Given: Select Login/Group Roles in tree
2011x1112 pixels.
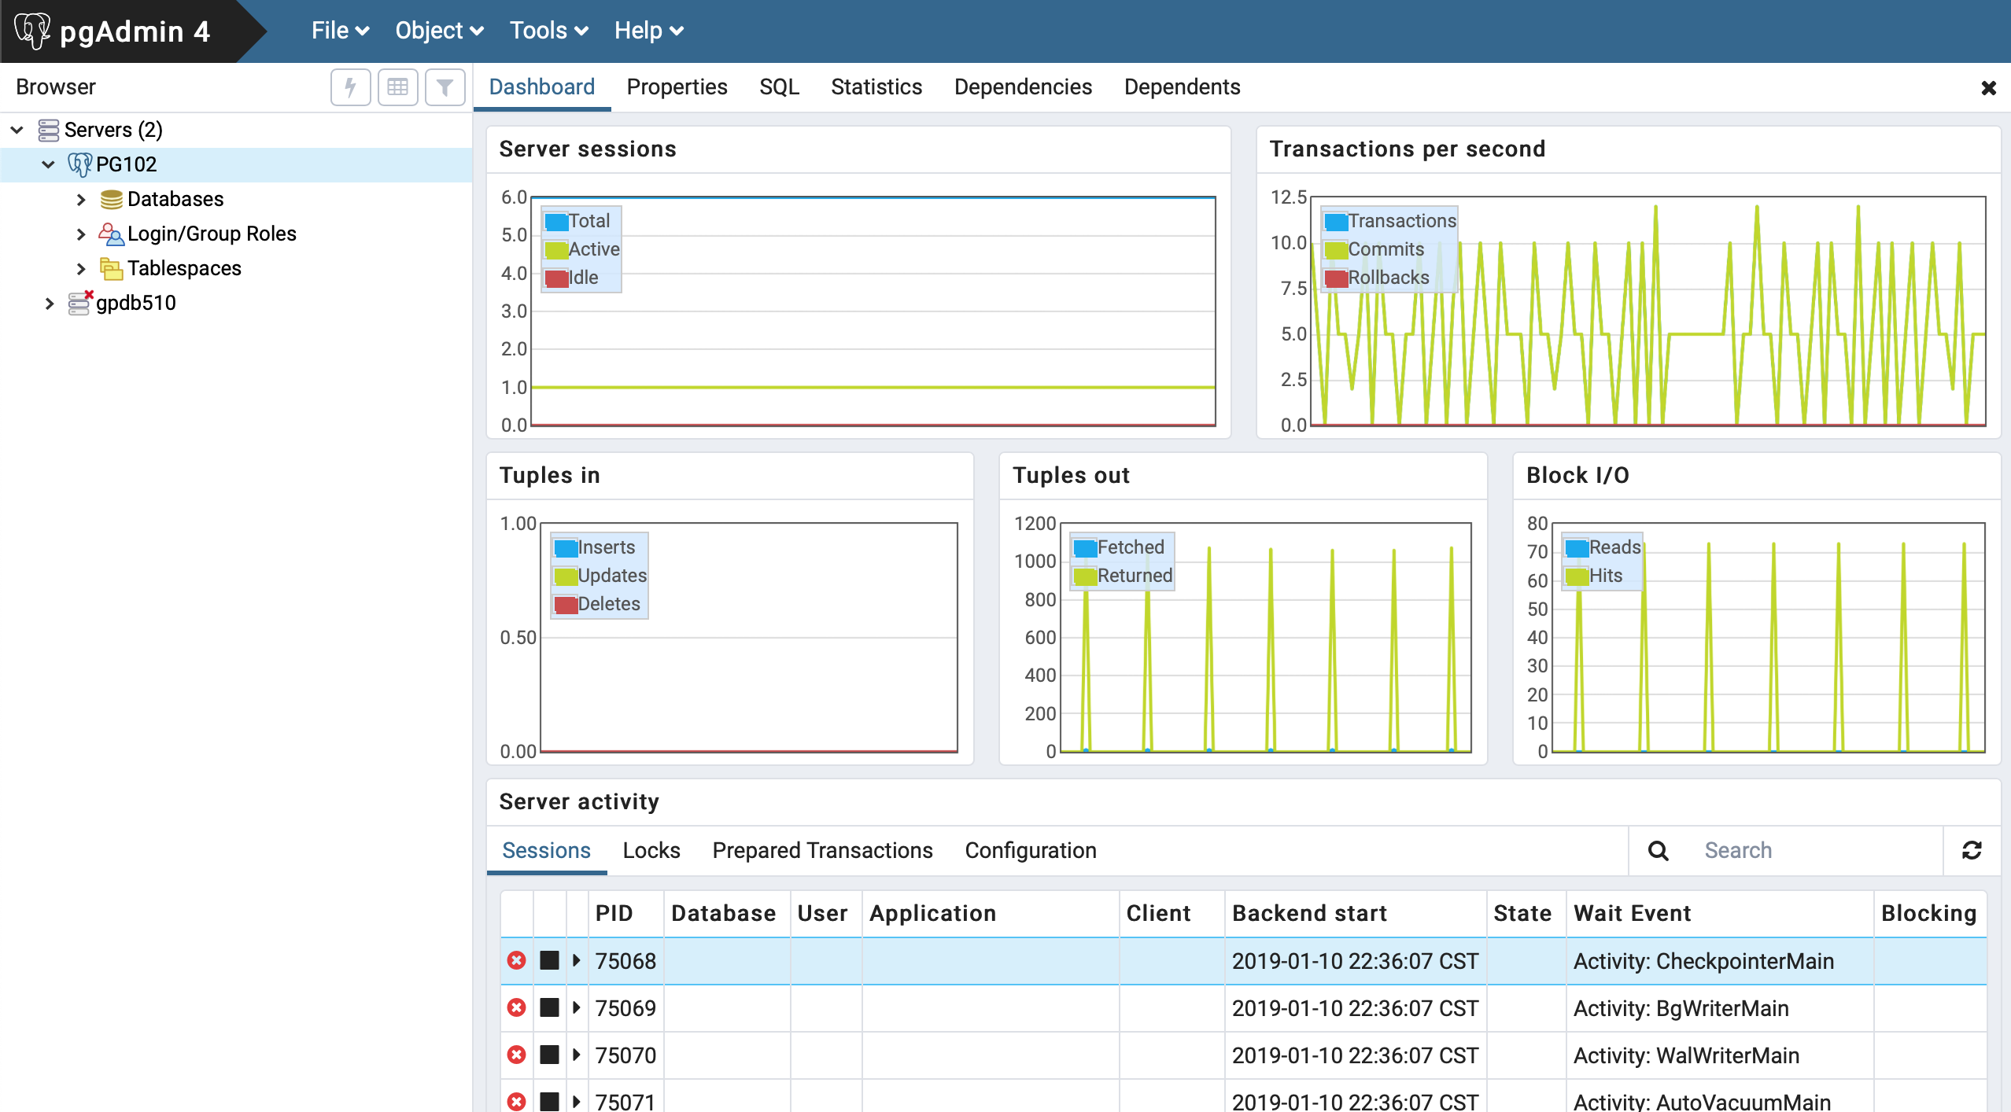Looking at the screenshot, I should [212, 234].
